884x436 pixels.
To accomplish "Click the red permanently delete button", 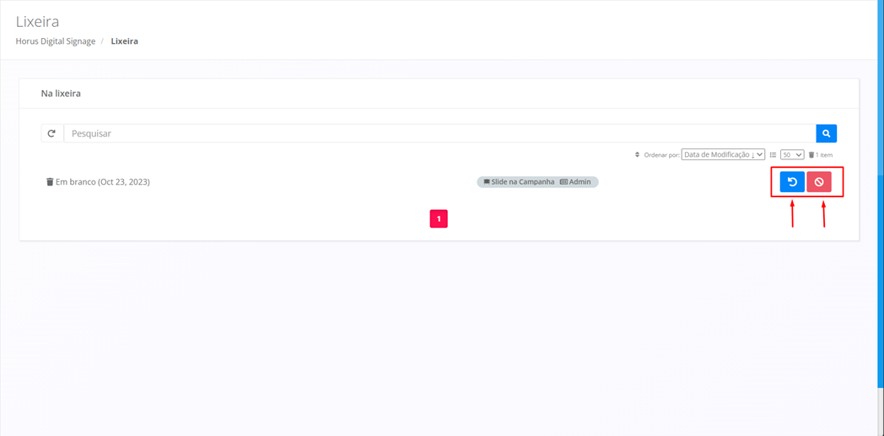I will [819, 182].
